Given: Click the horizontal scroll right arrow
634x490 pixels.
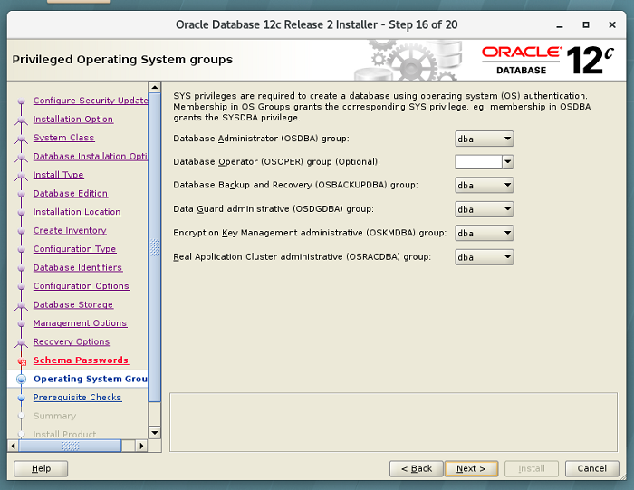Looking at the screenshot, I should coord(141,446).
